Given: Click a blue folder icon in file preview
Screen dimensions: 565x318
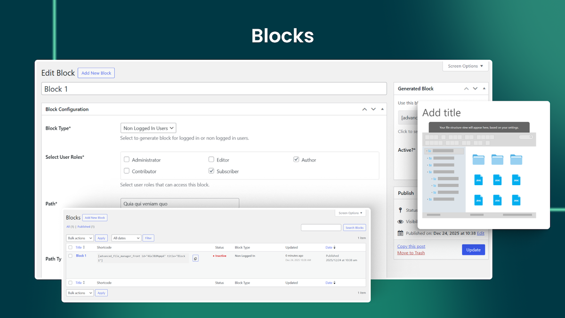Looking at the screenshot, I should point(478,159).
